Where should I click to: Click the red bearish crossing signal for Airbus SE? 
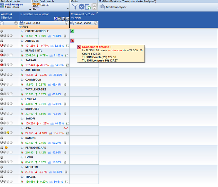pyautogui.click(x=72, y=40)
